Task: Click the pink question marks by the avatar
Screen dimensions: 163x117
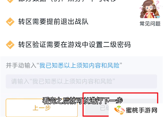Action: [158, 5]
